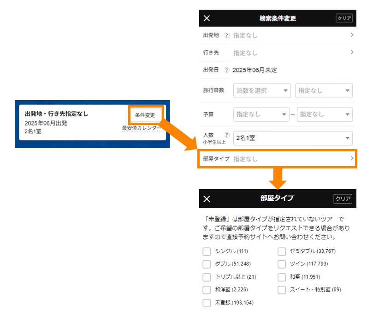Image resolution: width=367 pixels, height=317 pixels.
Task: Check the シングル room type checkbox
Action: click(x=207, y=251)
